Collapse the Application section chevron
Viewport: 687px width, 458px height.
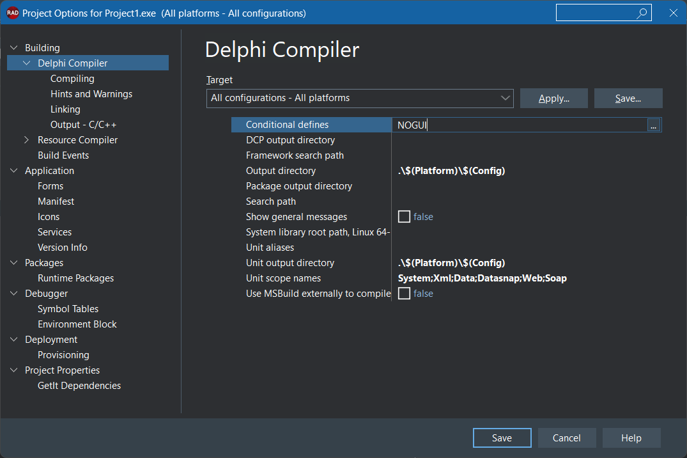tap(14, 171)
